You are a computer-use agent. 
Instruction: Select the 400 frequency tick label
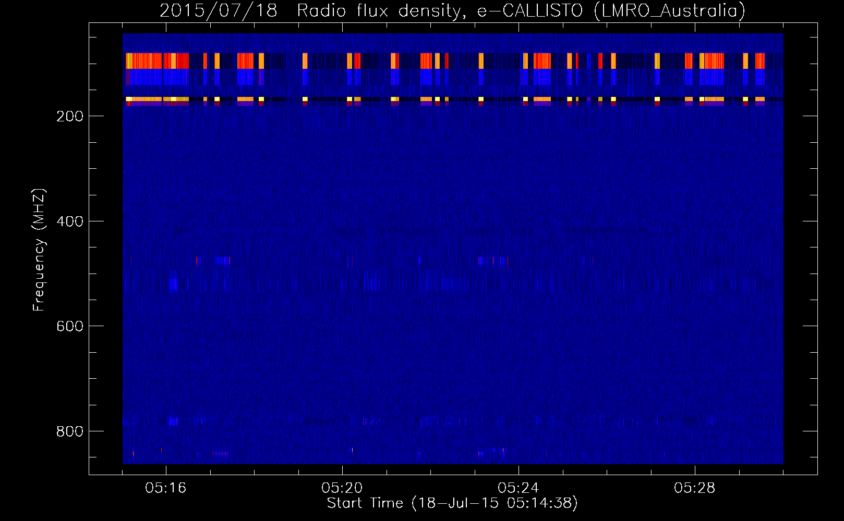(x=70, y=221)
